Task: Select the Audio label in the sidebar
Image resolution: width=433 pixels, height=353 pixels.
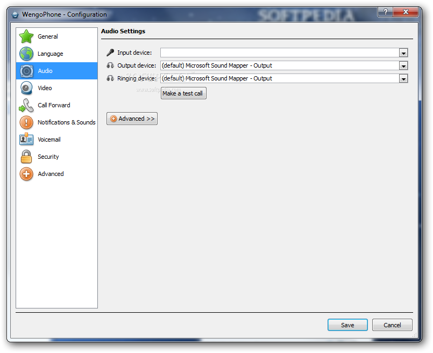Action: point(45,71)
